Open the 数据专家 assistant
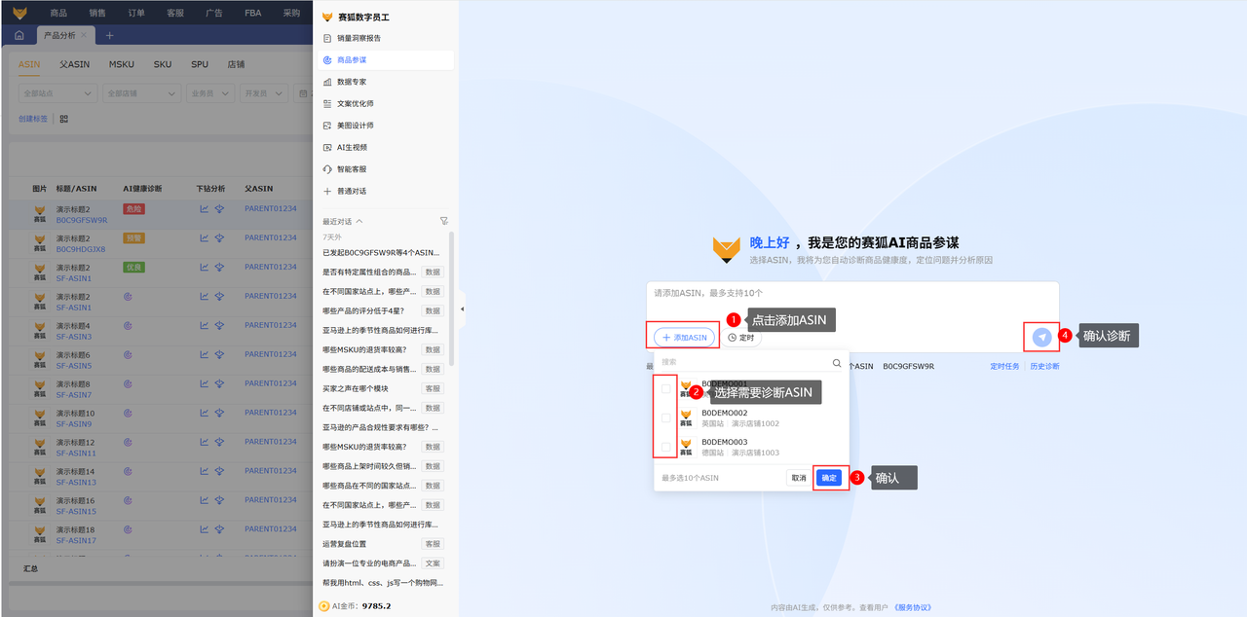This screenshot has width=1247, height=617. click(x=385, y=82)
